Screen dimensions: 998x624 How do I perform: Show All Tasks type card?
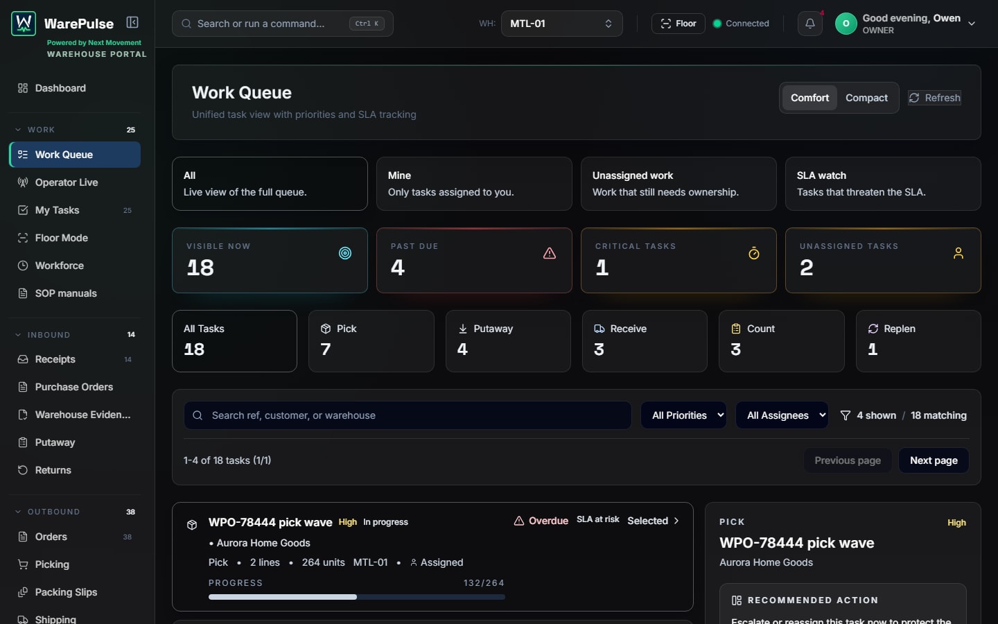234,341
